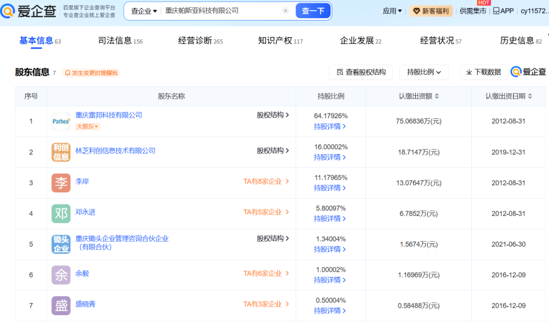Screen dimensions: 549x322
Task: Open 持股详情 under 0.50004%
Action: (330, 311)
